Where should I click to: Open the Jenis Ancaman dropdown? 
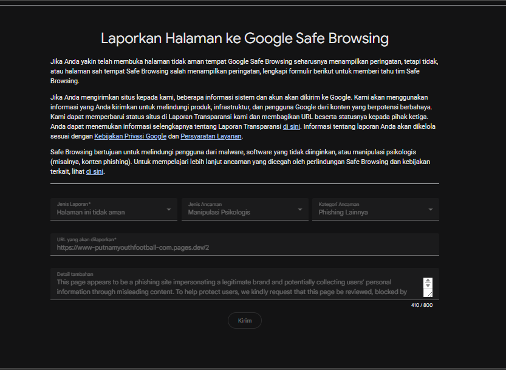245,209
